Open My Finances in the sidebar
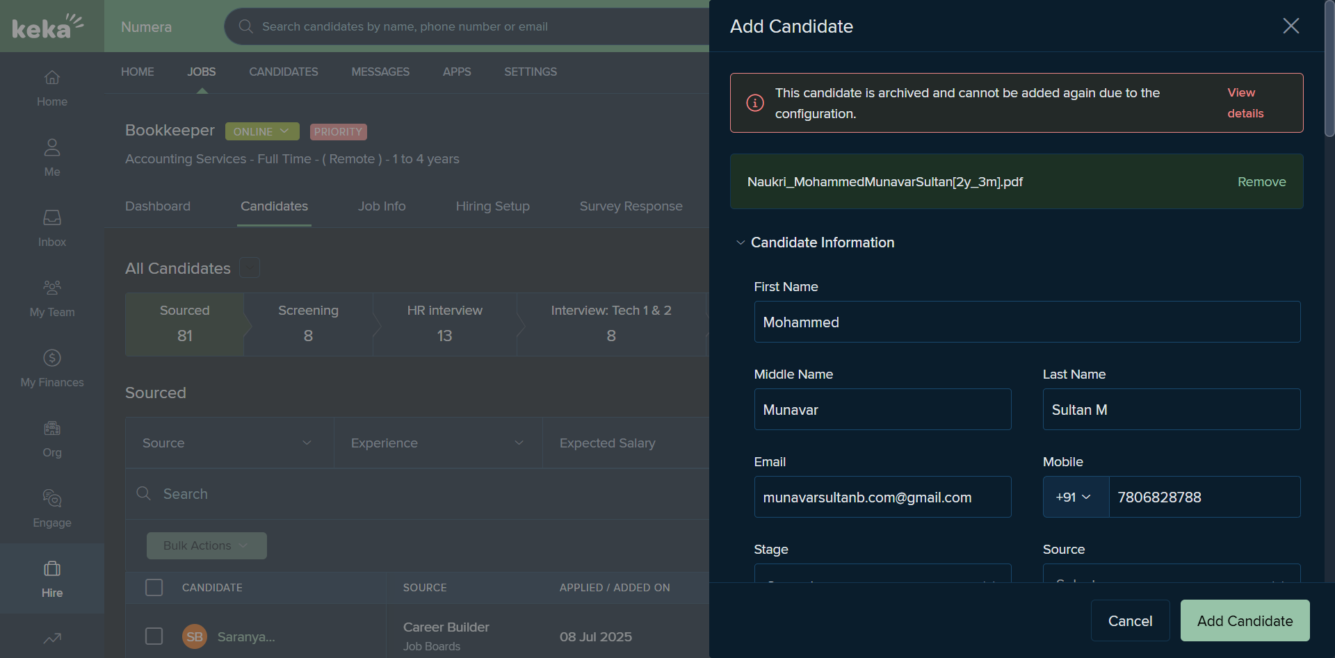Image resolution: width=1335 pixels, height=658 pixels. point(52,368)
